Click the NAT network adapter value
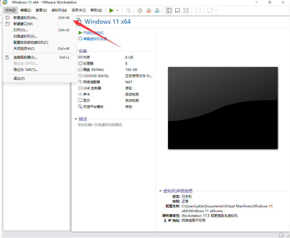This screenshot has width=290, height=238. point(129,82)
